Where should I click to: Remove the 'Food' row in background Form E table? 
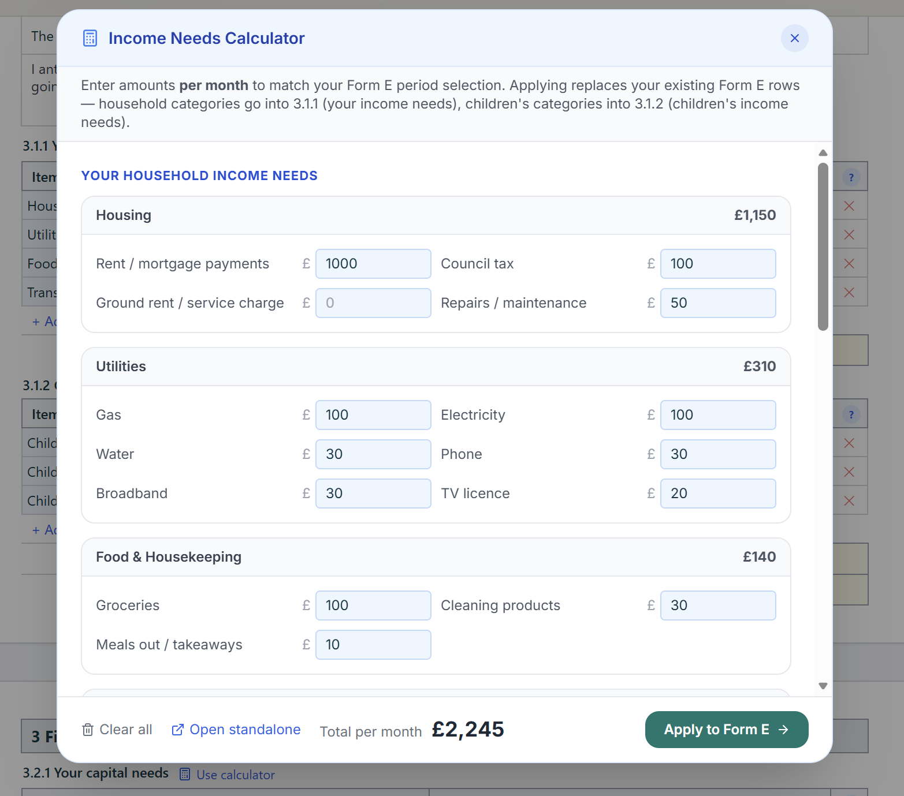(849, 264)
